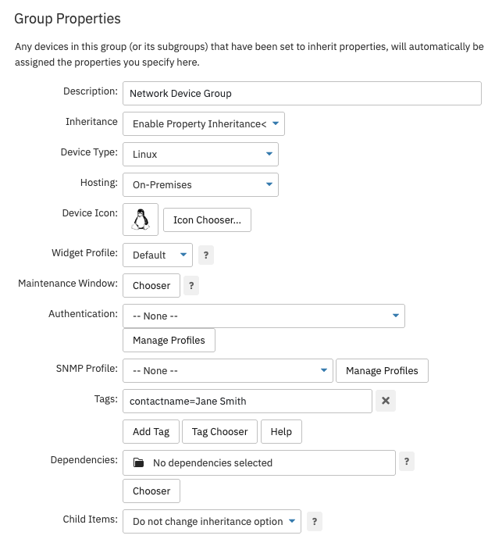Expand the Inheritance dropdown
495x539 pixels.
204,123
